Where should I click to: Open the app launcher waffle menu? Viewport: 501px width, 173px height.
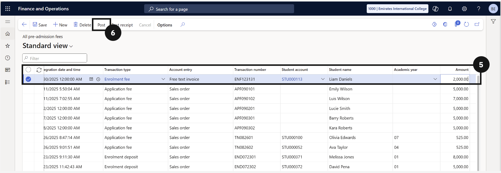(x=8, y=9)
